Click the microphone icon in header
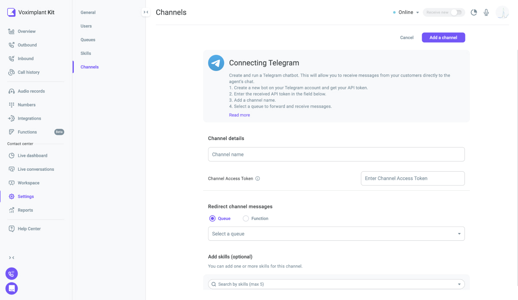This screenshot has width=518, height=300. [x=486, y=13]
